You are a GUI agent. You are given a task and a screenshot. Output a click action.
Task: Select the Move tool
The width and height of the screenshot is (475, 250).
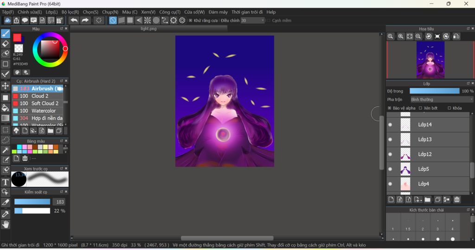coord(6,86)
